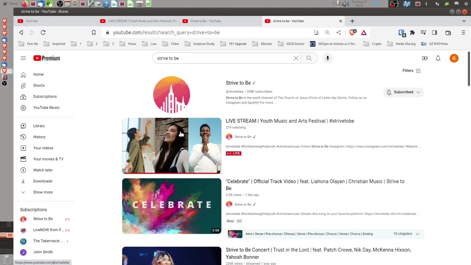
Task: Open the "Celebrate" Official Track Video title
Action: (x=315, y=185)
